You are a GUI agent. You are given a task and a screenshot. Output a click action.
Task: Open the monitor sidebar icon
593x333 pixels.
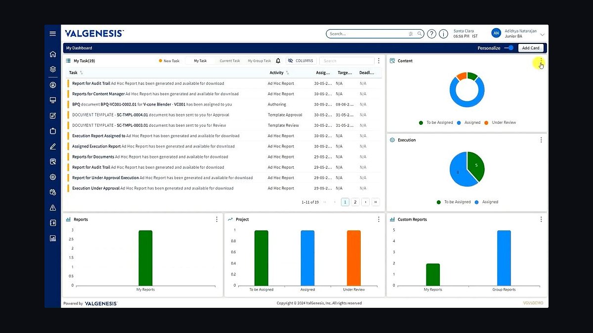tap(53, 100)
